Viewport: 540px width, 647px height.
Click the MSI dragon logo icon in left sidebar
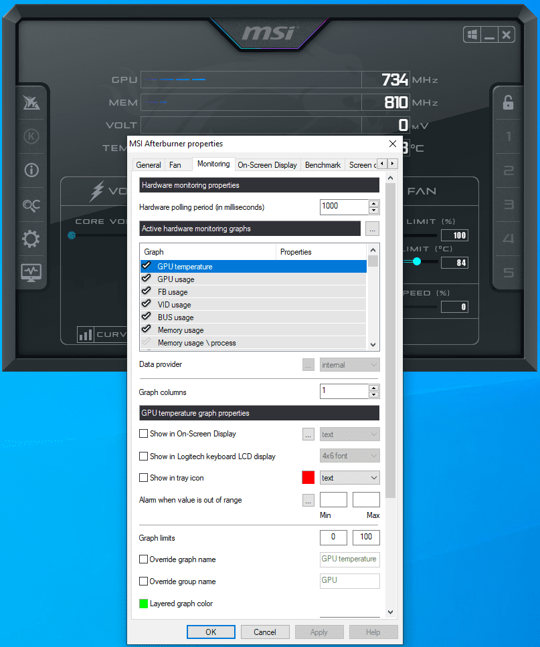31,103
